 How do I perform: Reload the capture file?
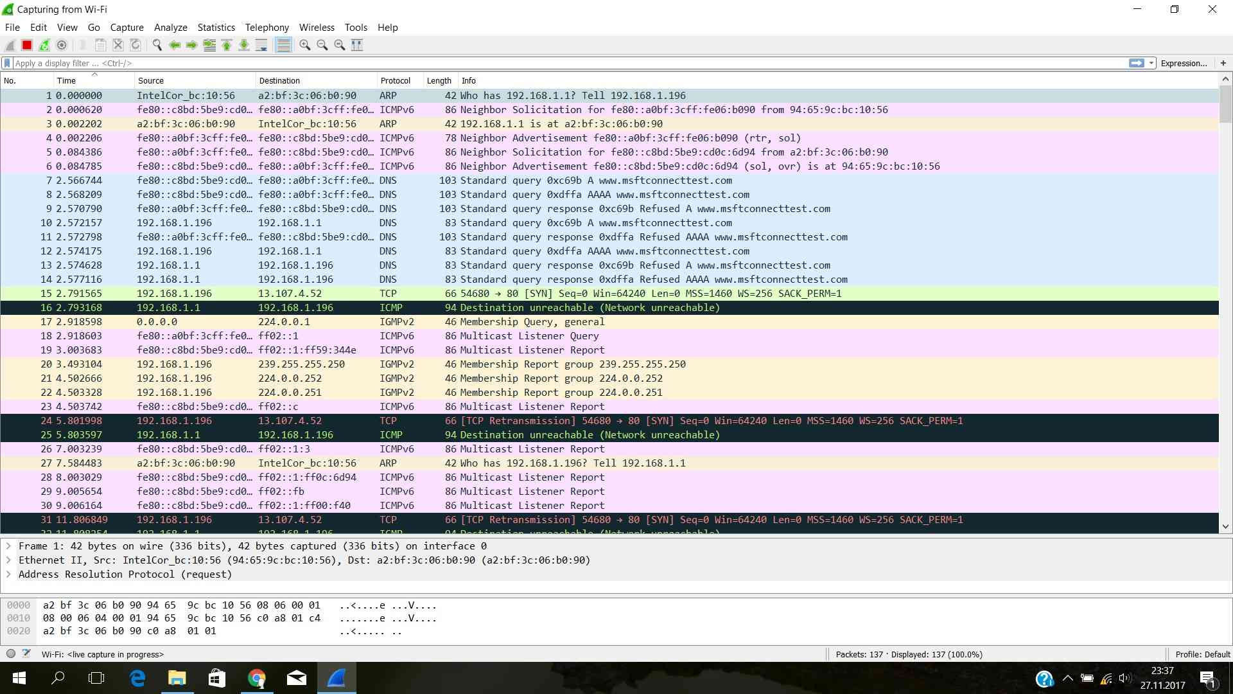pyautogui.click(x=136, y=45)
